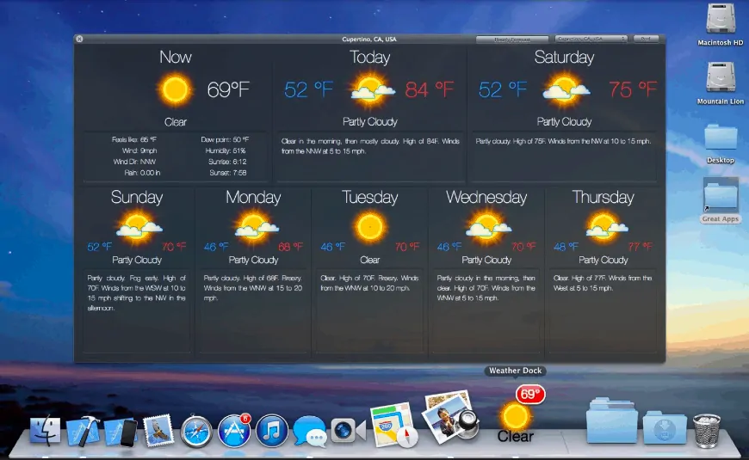Select the Tuesday forecast sun icon
Viewport: 749px width, 460px height.
[370, 226]
